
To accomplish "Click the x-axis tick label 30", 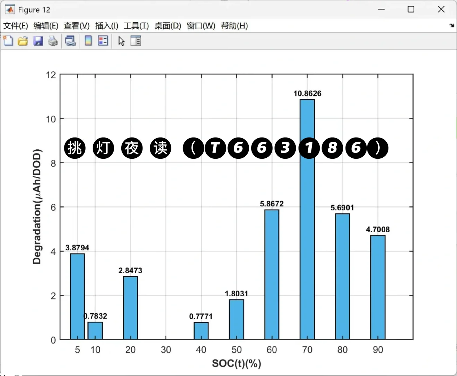I will [166, 350].
